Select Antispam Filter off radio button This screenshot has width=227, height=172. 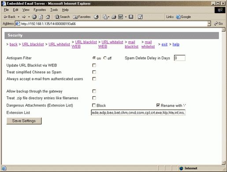105,58
